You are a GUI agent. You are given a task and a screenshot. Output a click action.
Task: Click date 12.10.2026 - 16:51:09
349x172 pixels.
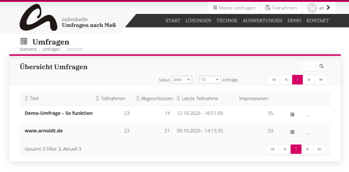tap(200, 113)
